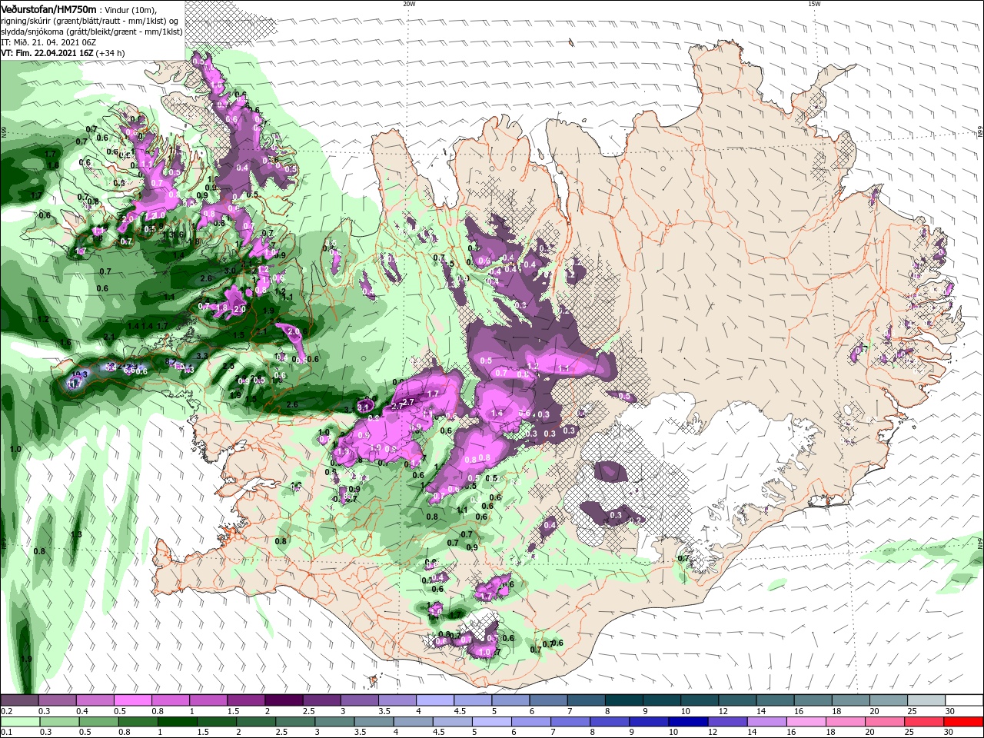Pick upper-row dark teal swatch between 9 and 10
The image size is (984, 738).
(x=662, y=700)
